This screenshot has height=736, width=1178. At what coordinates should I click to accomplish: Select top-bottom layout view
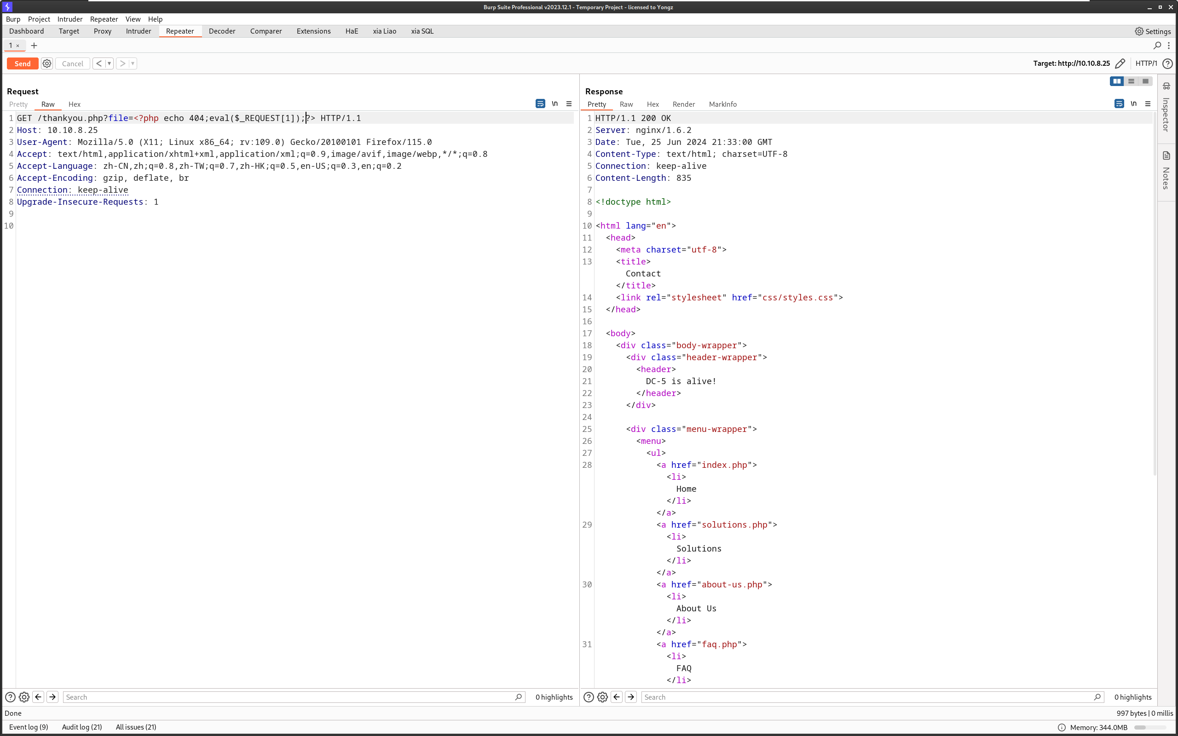point(1131,81)
